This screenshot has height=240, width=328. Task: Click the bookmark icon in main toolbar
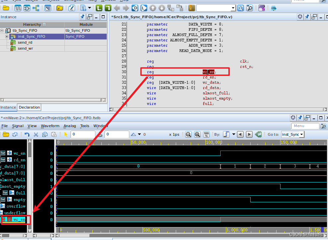click(192, 8)
